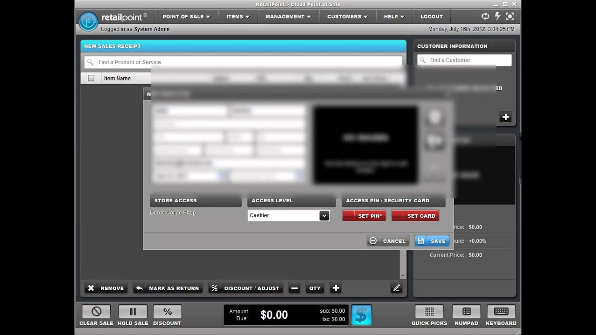The image size is (596, 335).
Task: Open the Customers menu
Action: 347,16
